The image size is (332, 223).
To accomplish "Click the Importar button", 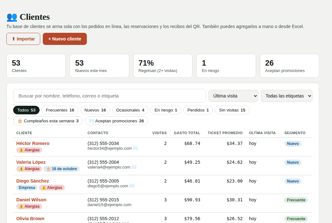I will tap(23, 39).
